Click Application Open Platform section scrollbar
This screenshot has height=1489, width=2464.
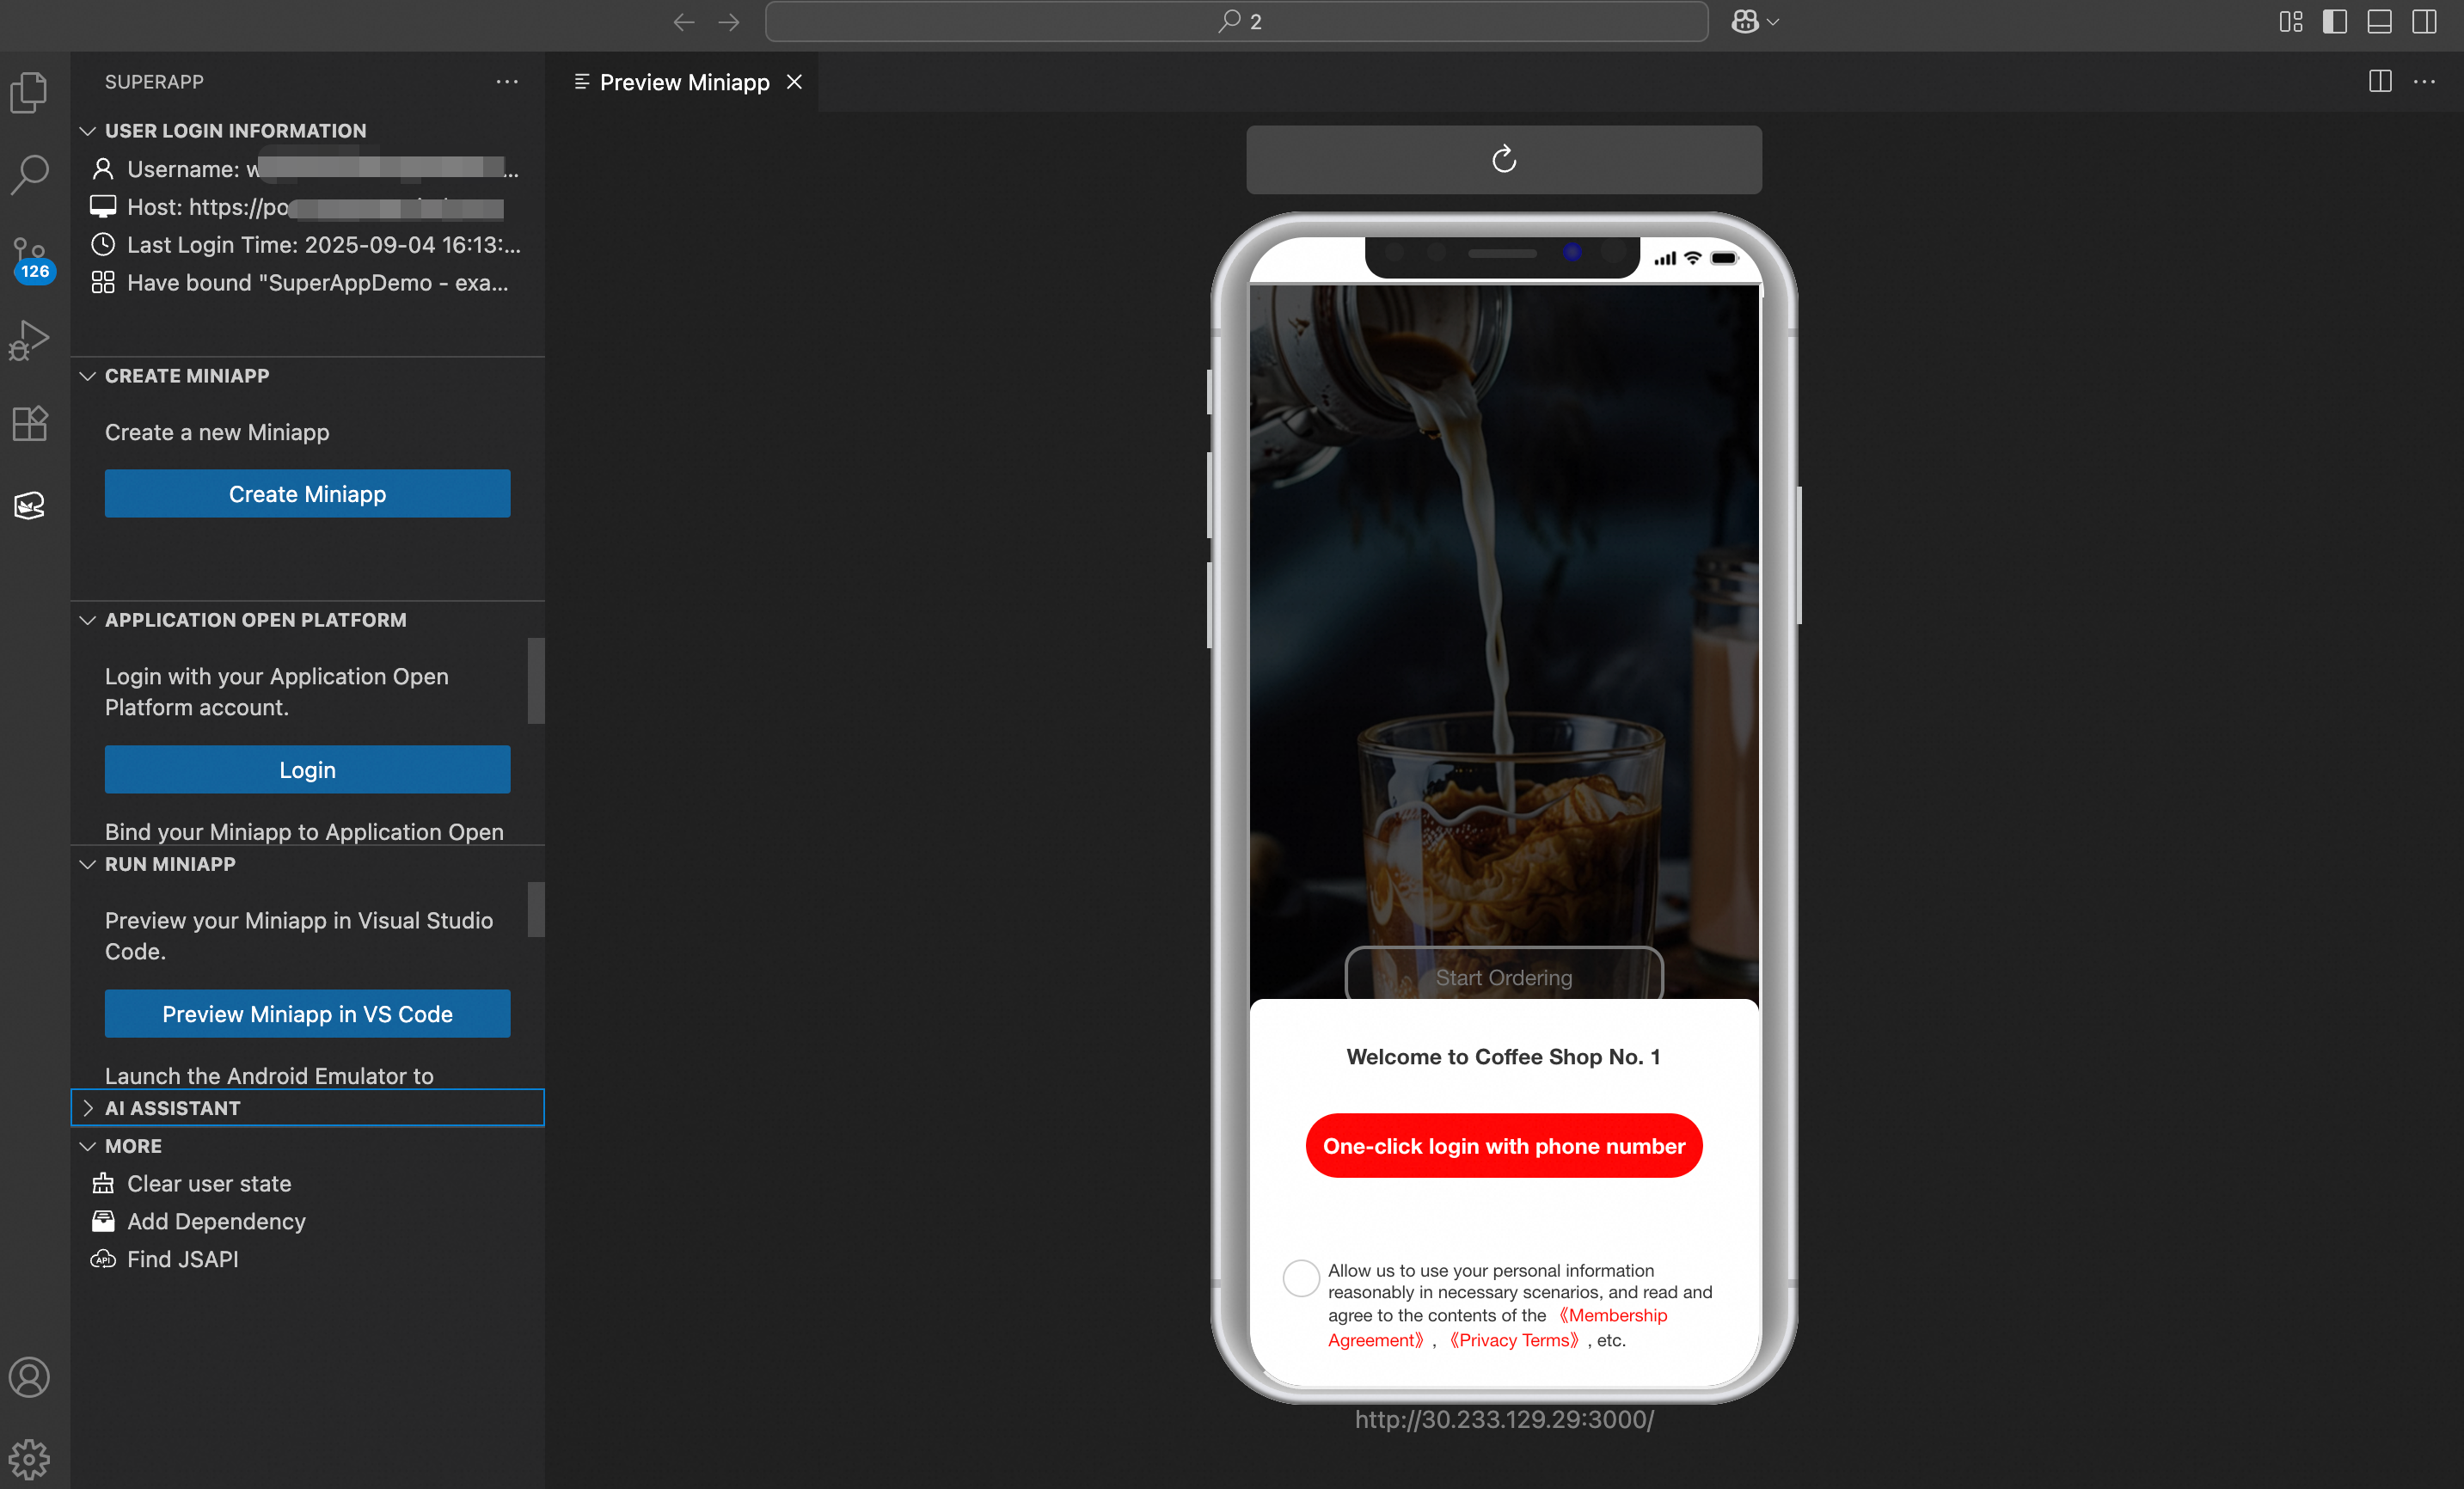(536, 681)
